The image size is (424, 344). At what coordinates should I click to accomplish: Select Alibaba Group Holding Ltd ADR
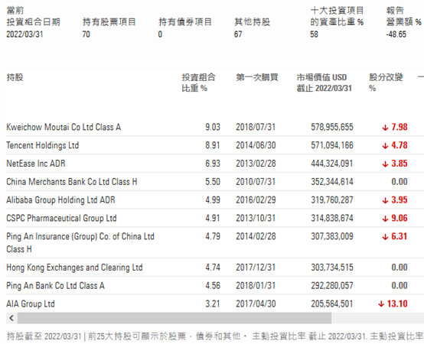[60, 200]
